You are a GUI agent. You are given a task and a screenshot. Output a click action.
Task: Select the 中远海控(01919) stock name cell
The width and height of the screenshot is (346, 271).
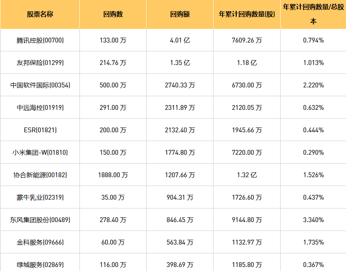(x=40, y=108)
